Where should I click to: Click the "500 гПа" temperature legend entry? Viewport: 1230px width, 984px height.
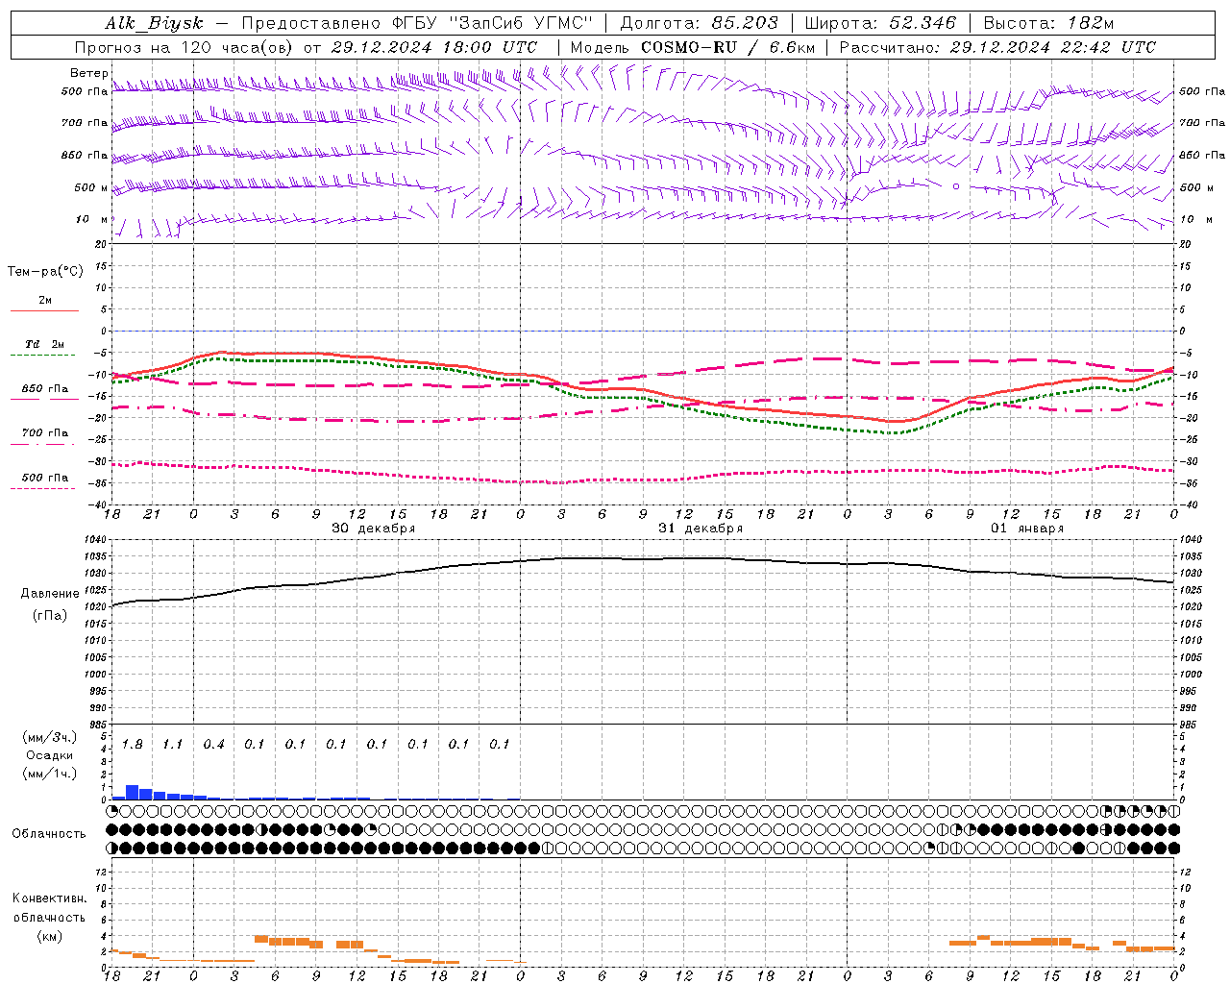[45, 478]
